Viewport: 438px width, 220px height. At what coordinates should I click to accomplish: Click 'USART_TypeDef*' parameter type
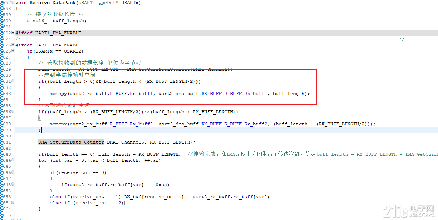point(98,2)
